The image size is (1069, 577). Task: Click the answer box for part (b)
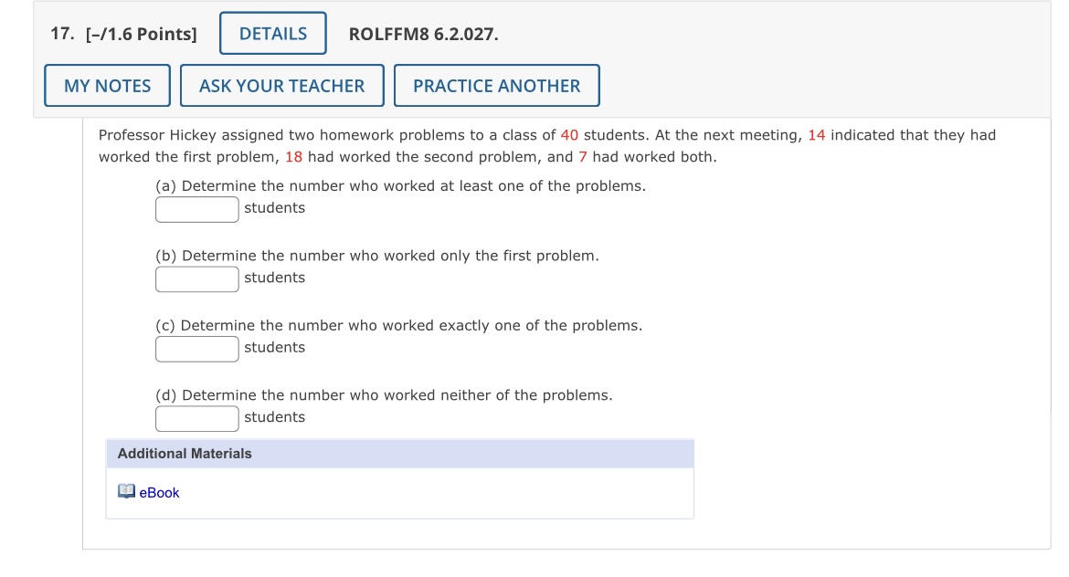(196, 278)
